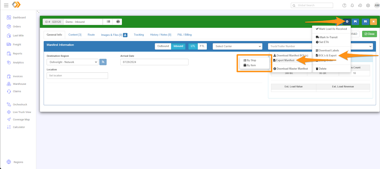Click the panel expand arrows icon
This screenshot has width=380, height=169.
click(38, 12)
